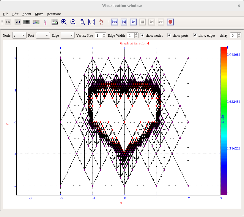Open the Zoom menu
The height and width of the screenshot is (217, 244).
click(x=27, y=14)
